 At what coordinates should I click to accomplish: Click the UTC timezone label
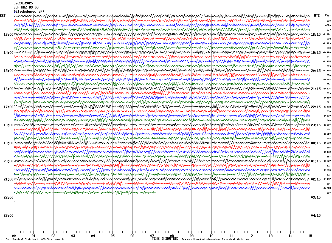(317, 16)
